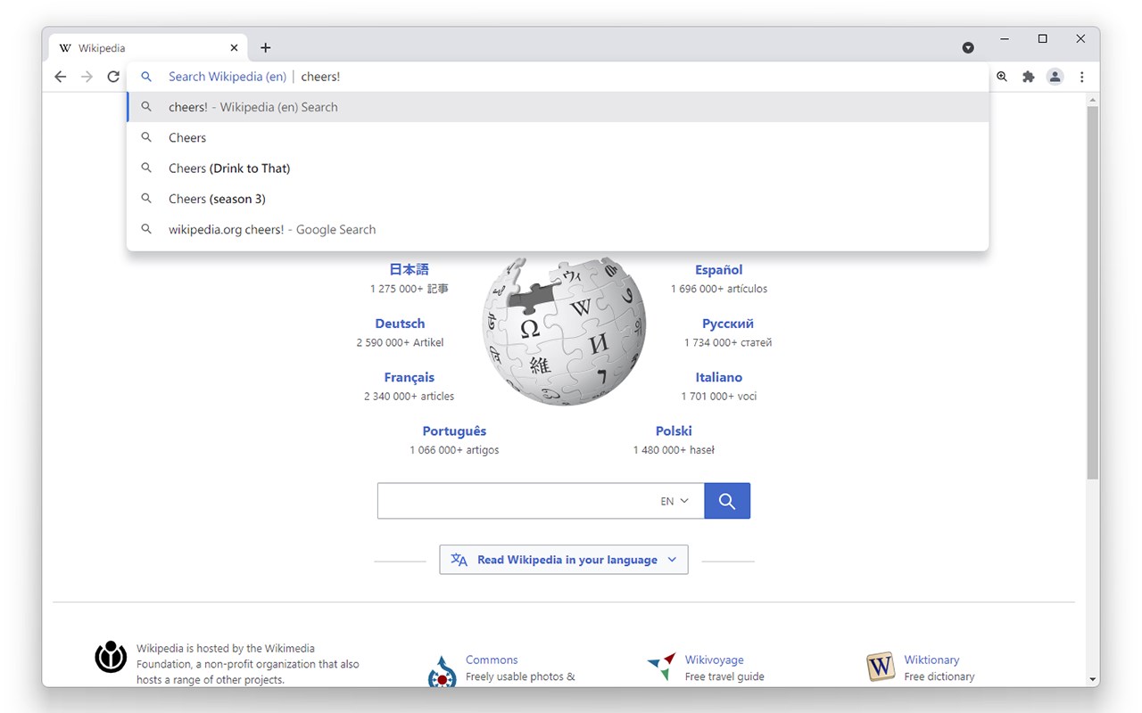Click the Commons logo icon
1142x713 pixels.
coord(442,671)
